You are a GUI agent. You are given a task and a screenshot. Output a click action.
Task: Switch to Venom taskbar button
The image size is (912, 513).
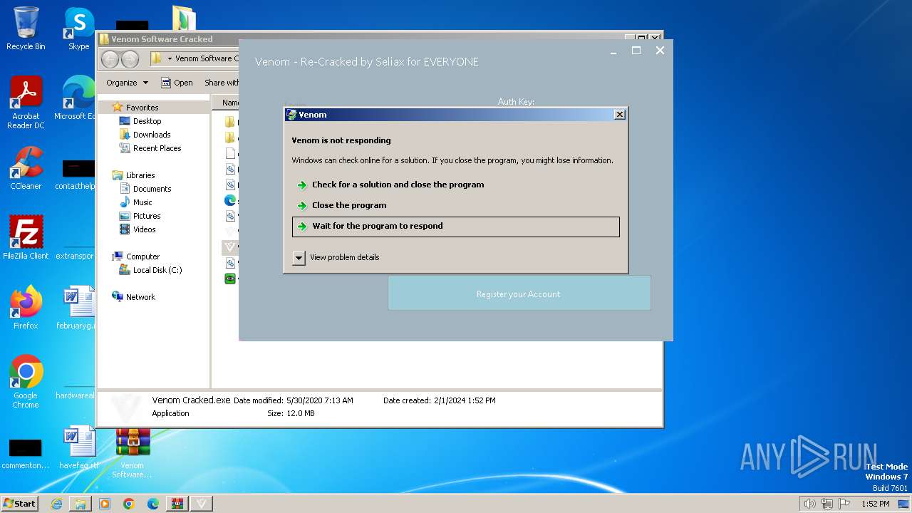point(202,504)
